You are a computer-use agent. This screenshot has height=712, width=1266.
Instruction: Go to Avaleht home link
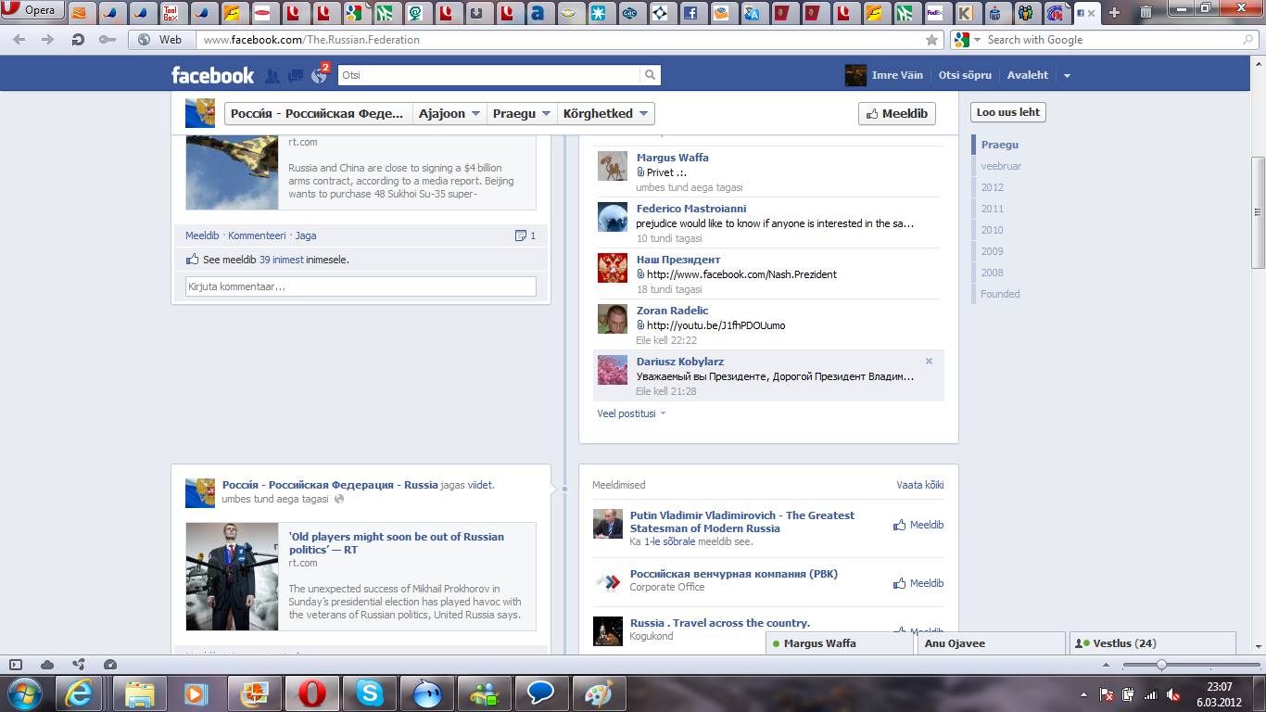click(1028, 75)
